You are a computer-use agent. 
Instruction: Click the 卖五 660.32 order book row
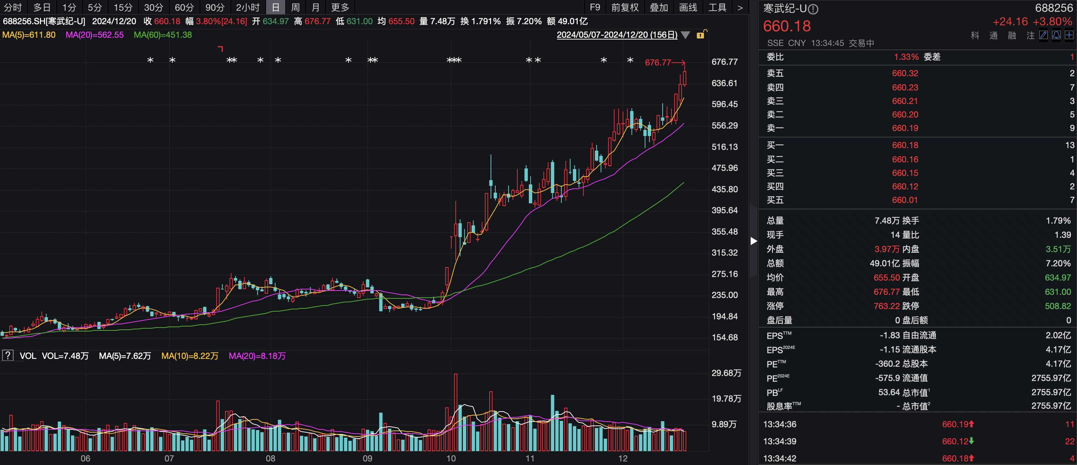[x=917, y=73]
